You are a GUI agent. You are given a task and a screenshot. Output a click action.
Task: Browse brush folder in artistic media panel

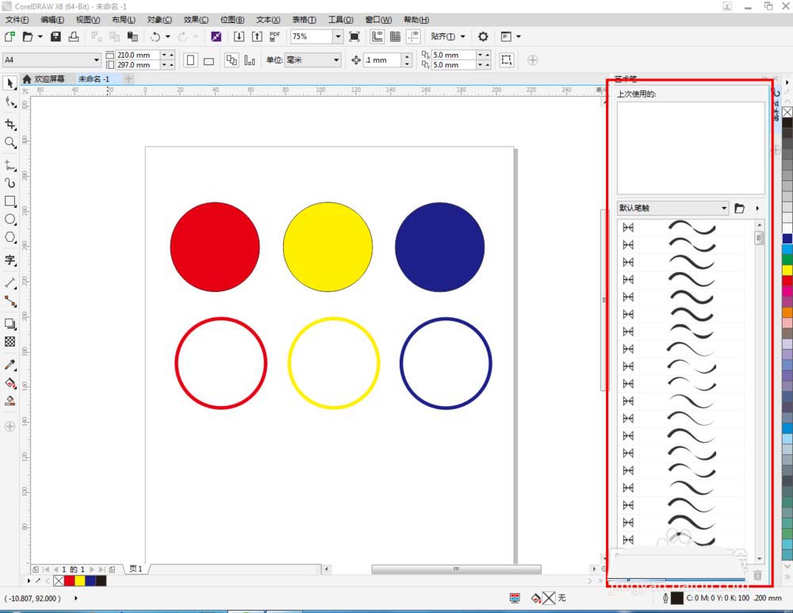click(x=739, y=208)
